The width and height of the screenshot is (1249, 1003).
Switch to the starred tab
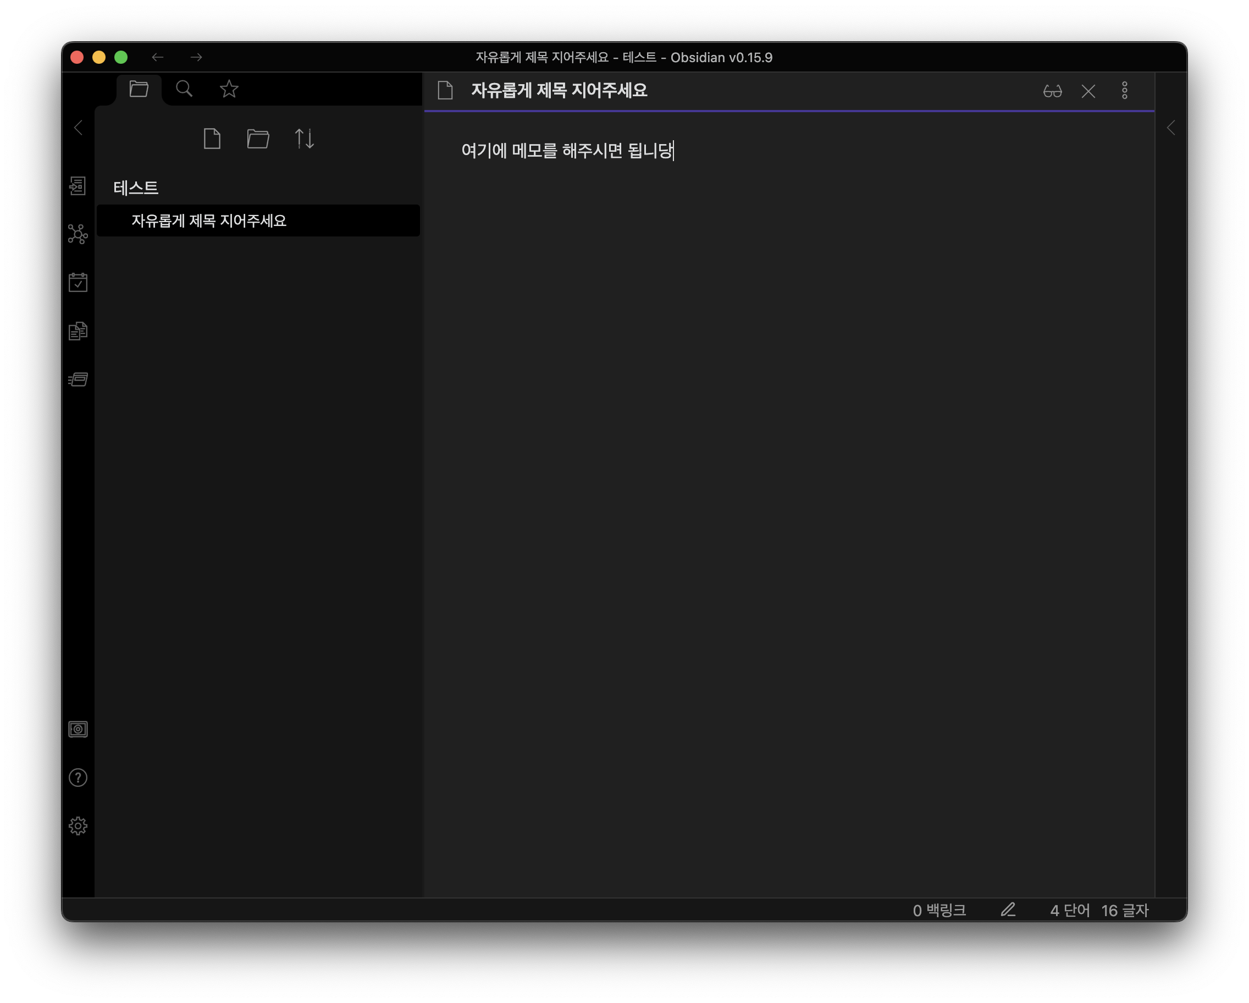229,89
